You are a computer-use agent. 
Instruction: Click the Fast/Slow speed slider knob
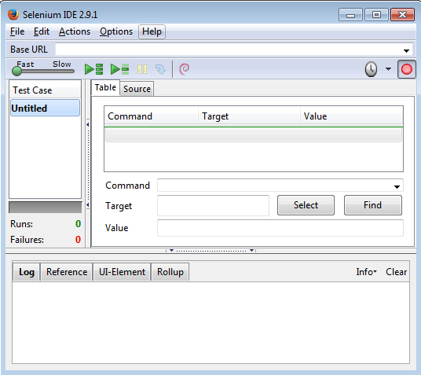coord(16,71)
